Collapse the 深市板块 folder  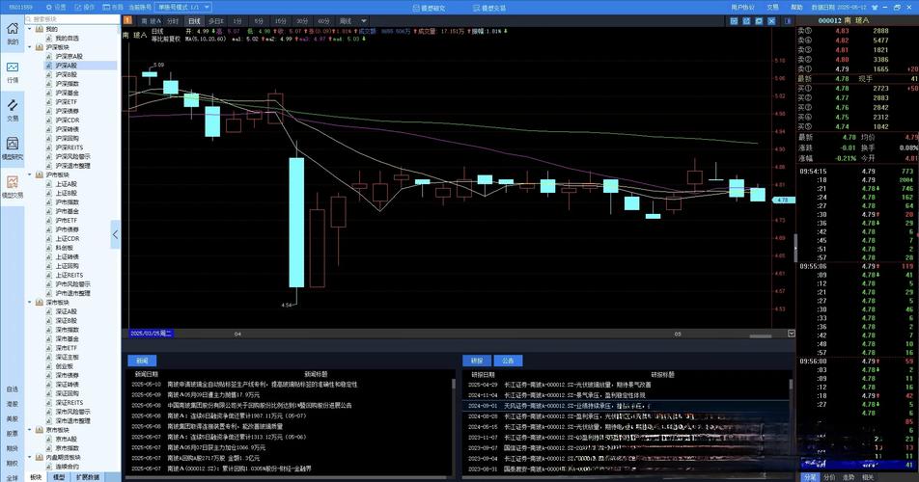coord(30,303)
